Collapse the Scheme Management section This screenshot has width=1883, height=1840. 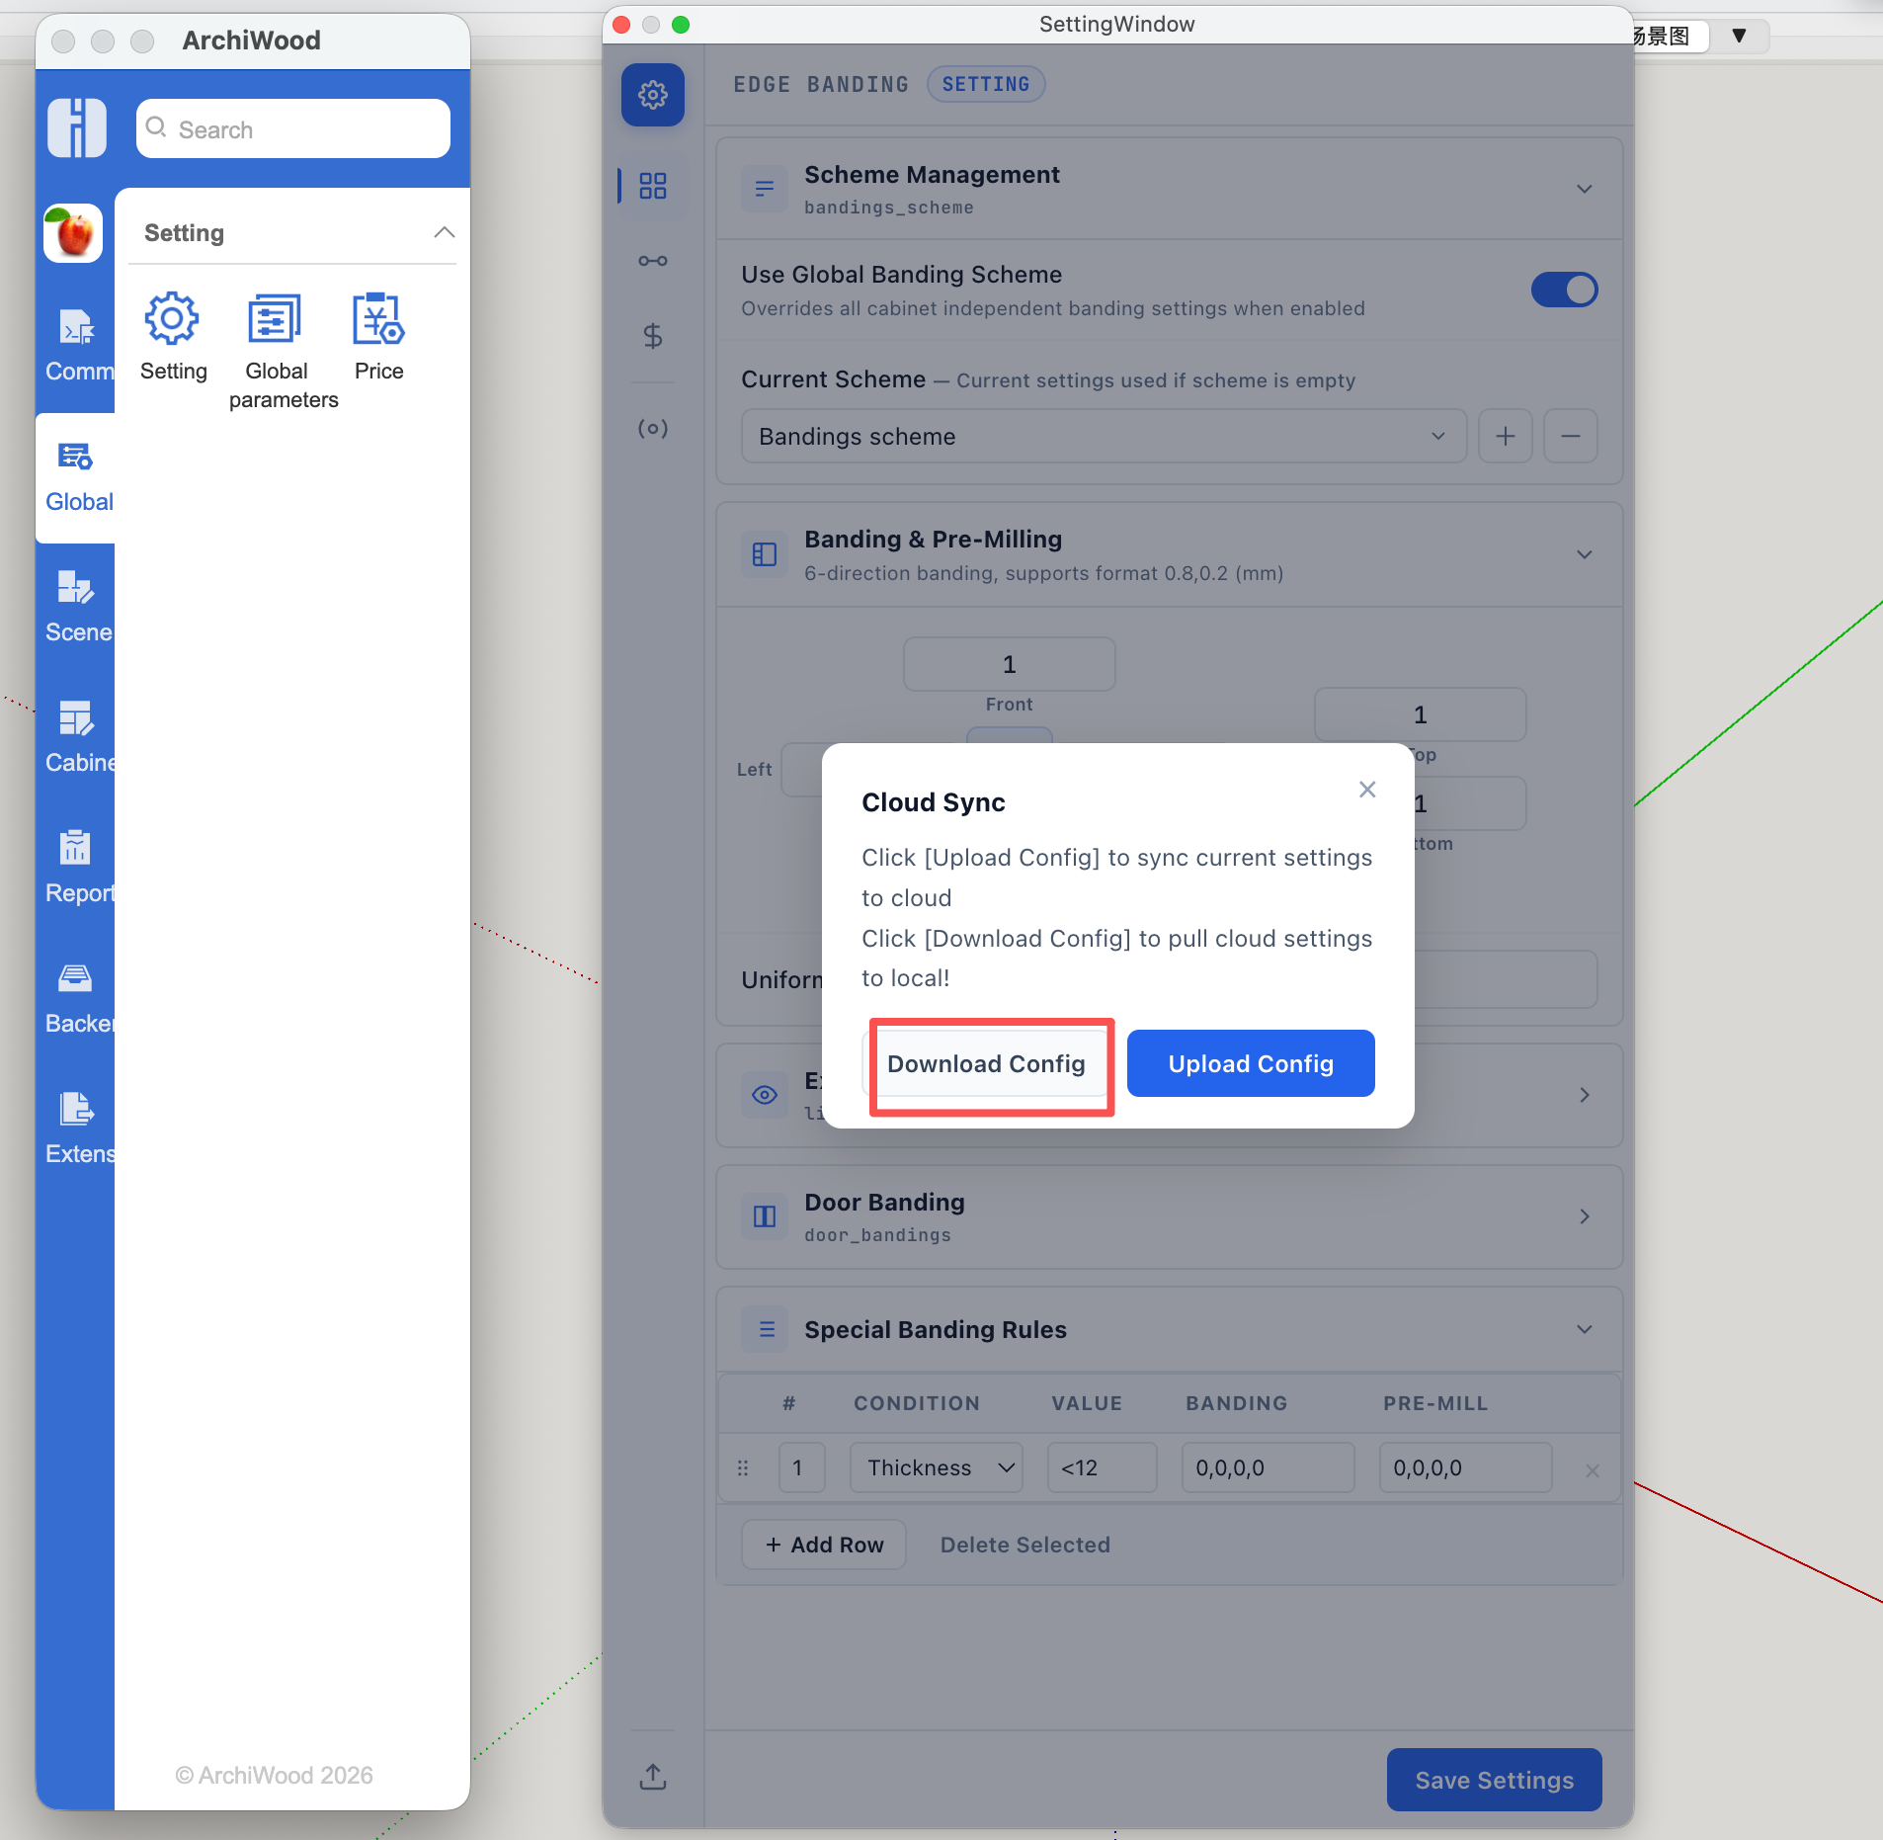click(1585, 189)
